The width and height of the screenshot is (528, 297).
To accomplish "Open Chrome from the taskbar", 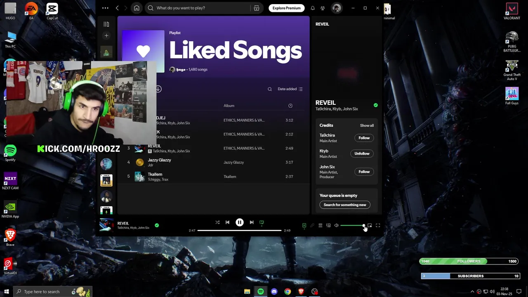I will (x=288, y=292).
